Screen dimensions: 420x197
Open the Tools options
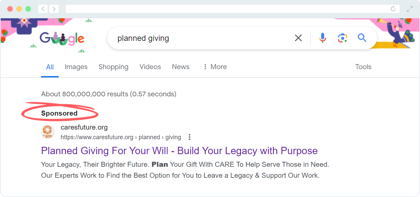[363, 67]
